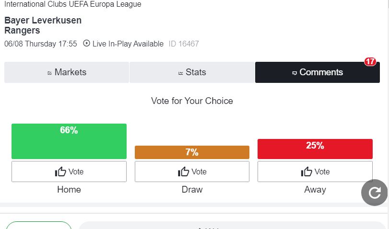Click the Comments speech bubble icon

point(295,73)
